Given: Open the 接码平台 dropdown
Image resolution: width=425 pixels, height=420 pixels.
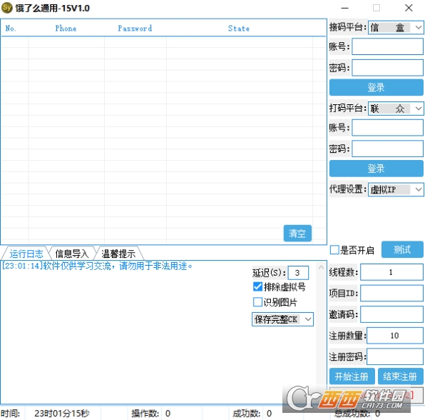Looking at the screenshot, I should coord(396,27).
